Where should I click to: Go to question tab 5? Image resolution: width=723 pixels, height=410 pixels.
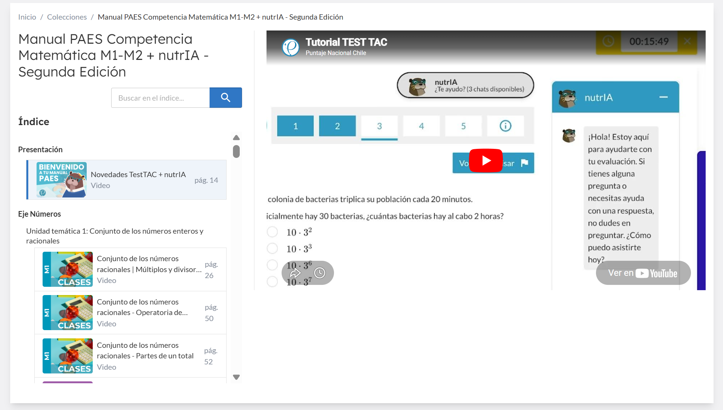point(463,126)
